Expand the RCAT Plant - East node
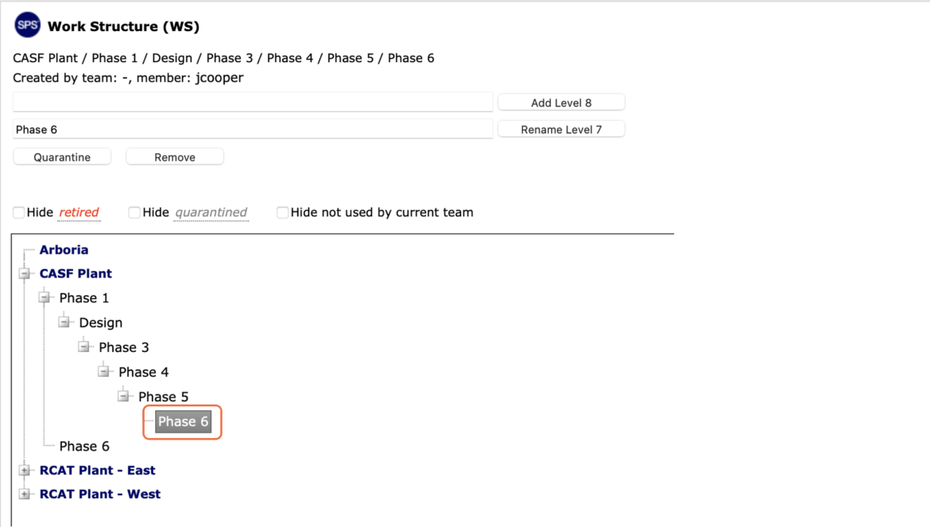The image size is (930, 527). pos(25,470)
